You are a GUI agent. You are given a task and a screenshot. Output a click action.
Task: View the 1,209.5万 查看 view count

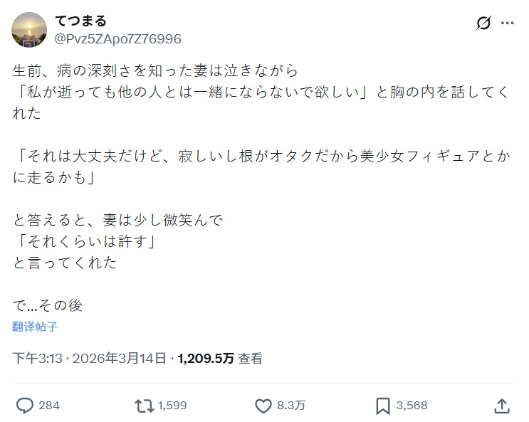click(x=221, y=358)
